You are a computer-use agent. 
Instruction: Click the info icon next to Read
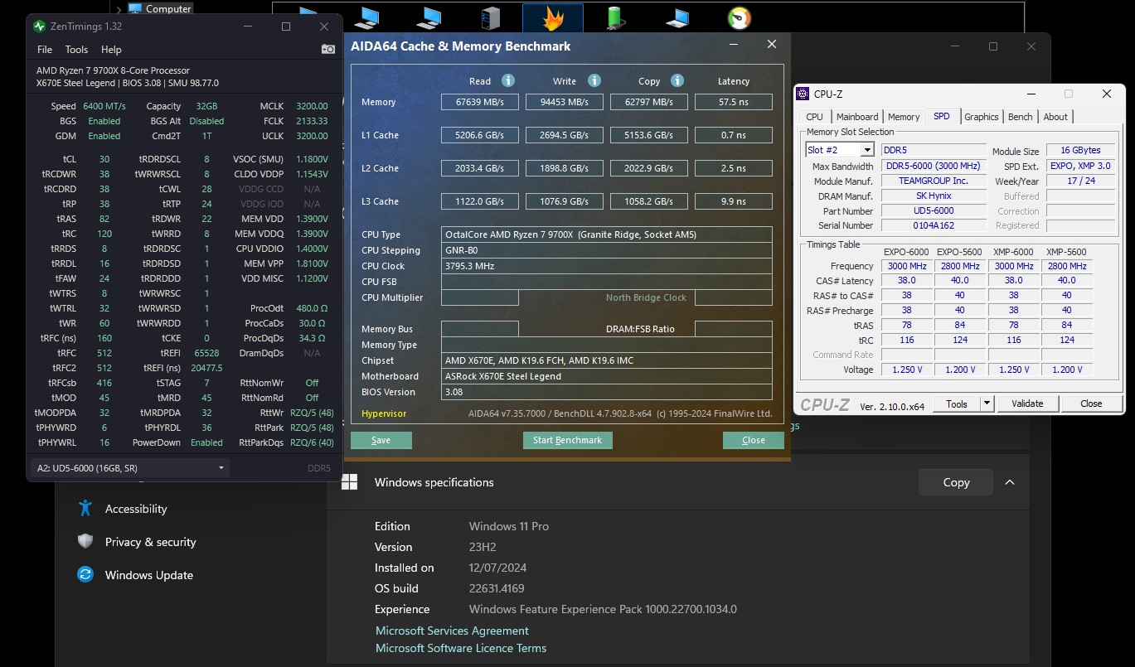point(508,80)
